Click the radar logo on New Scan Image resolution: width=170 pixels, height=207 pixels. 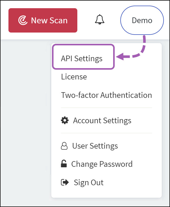[23, 20]
